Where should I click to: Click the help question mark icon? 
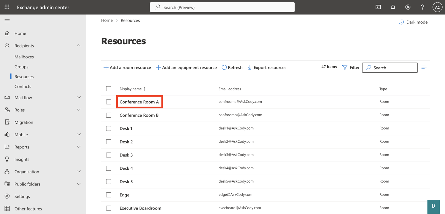point(422,7)
